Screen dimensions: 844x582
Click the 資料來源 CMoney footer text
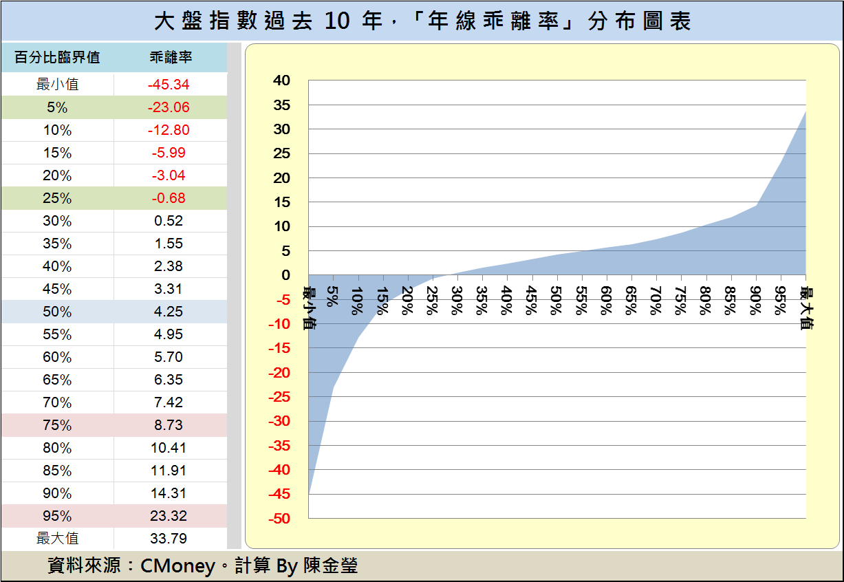point(203,565)
